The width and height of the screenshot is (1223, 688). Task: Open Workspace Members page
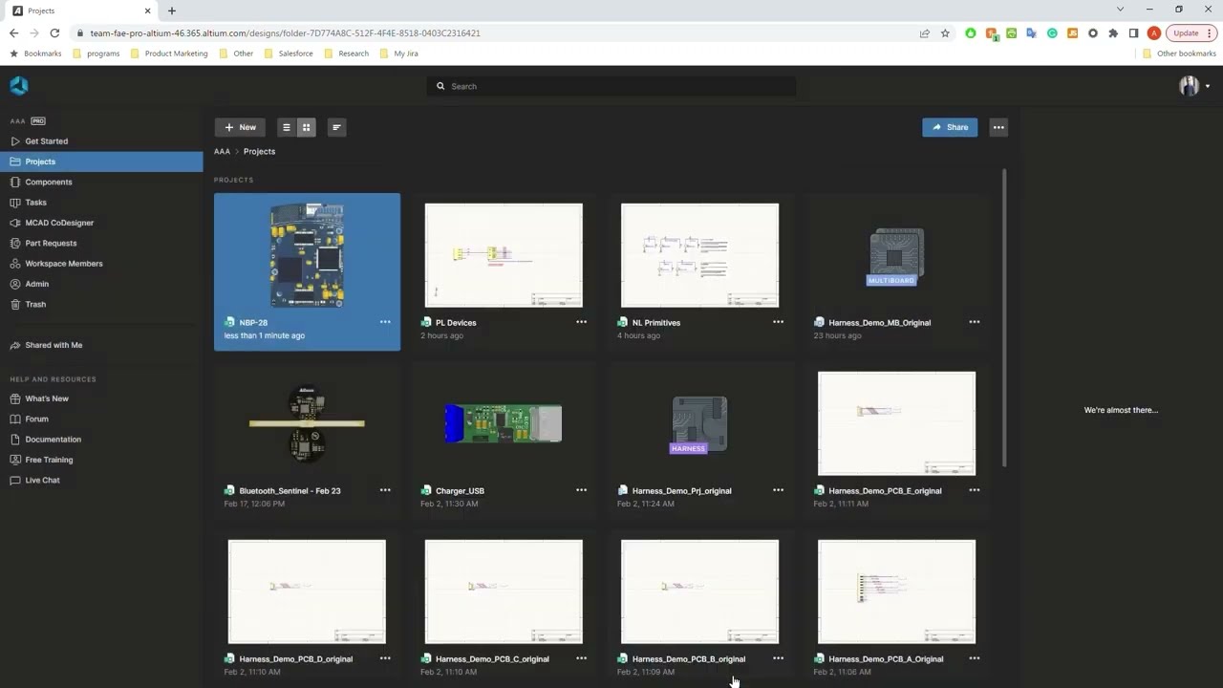pos(64,264)
